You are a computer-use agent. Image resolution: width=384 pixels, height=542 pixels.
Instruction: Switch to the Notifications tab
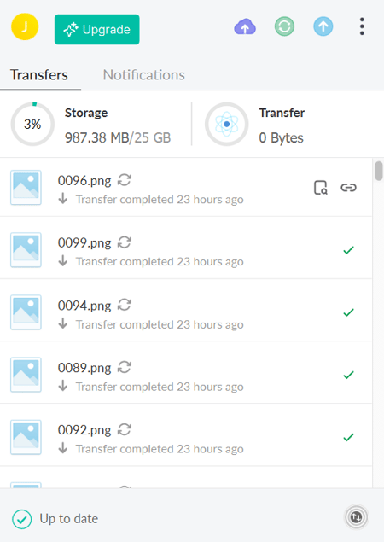143,75
